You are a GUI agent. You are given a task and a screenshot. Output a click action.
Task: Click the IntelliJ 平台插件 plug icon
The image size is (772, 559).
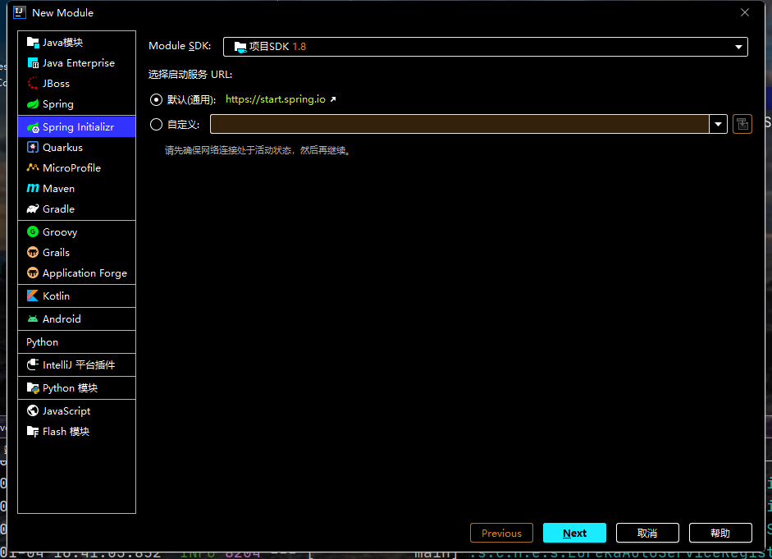pyautogui.click(x=33, y=365)
